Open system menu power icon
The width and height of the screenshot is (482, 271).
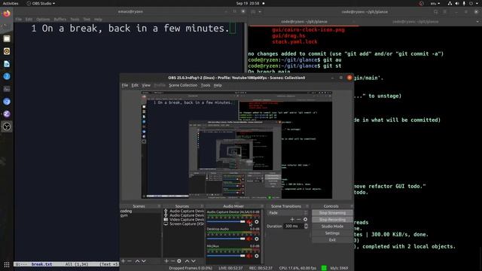(x=471, y=3)
